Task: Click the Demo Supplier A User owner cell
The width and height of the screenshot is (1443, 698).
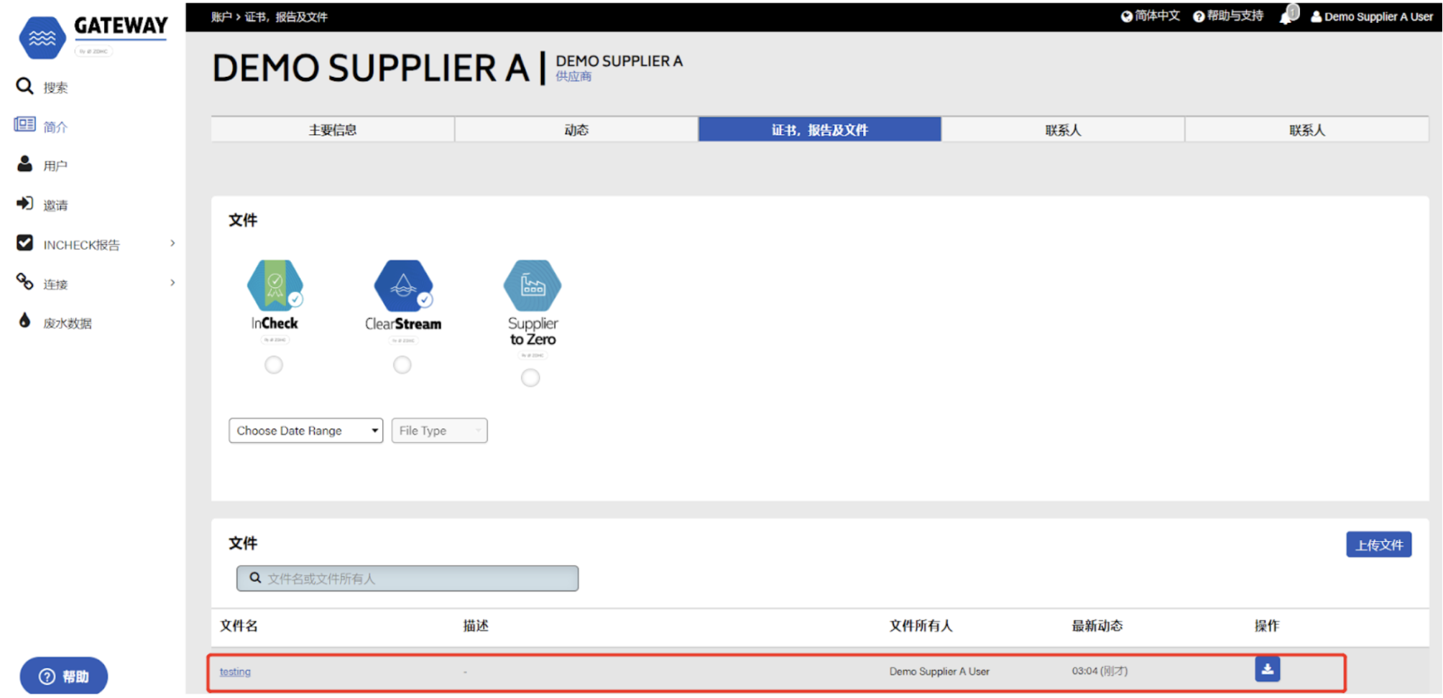Action: point(939,671)
